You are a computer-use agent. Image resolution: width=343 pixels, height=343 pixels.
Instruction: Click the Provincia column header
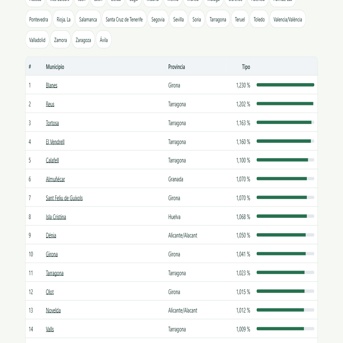[177, 67]
